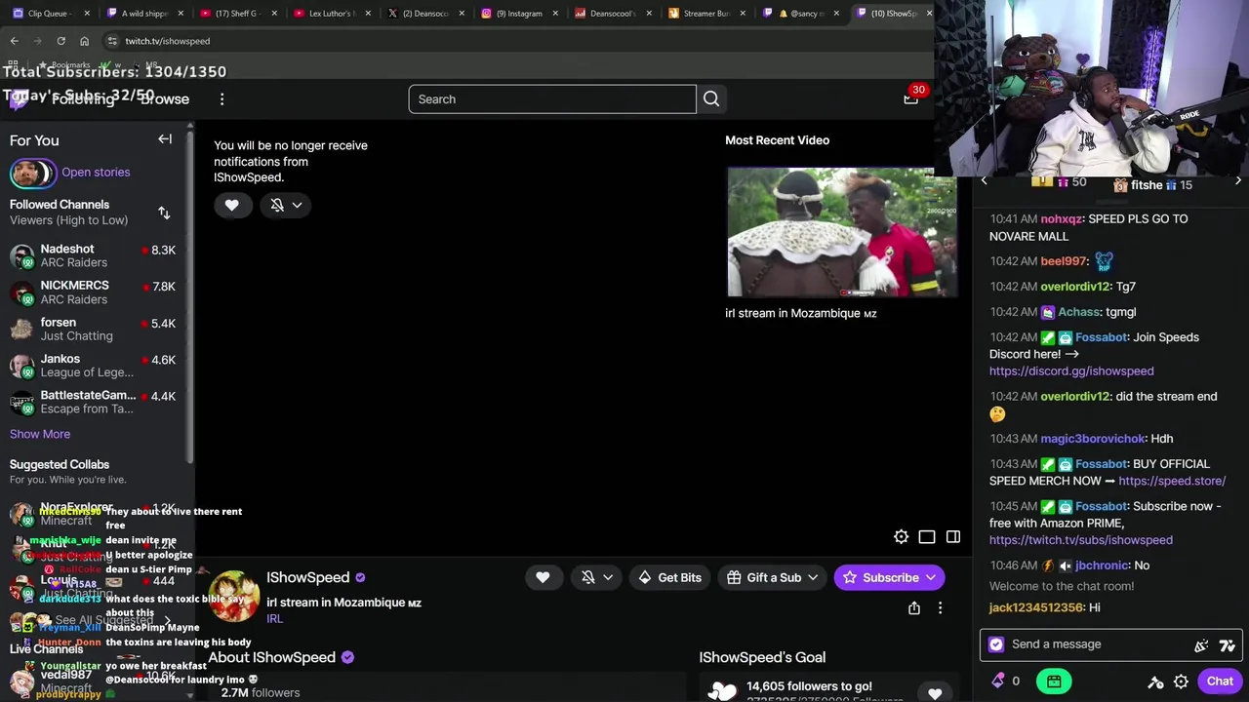View site information icon beside the URL
The width and height of the screenshot is (1249, 702).
112,41
